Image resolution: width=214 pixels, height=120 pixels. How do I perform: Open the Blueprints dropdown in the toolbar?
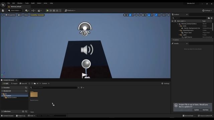coord(33,10)
